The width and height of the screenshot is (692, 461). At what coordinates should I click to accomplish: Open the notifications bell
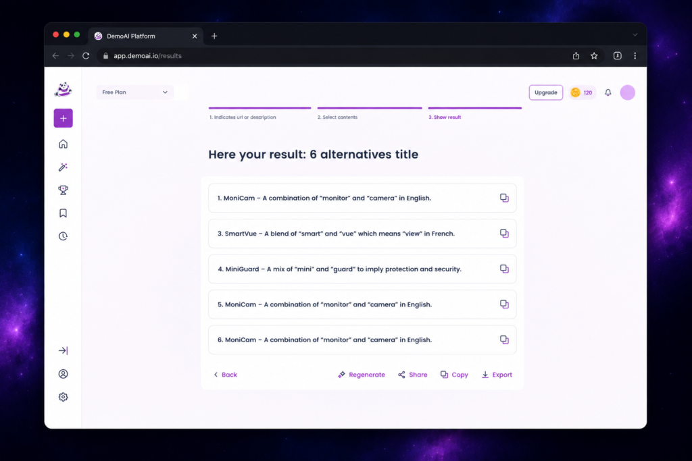(x=608, y=92)
